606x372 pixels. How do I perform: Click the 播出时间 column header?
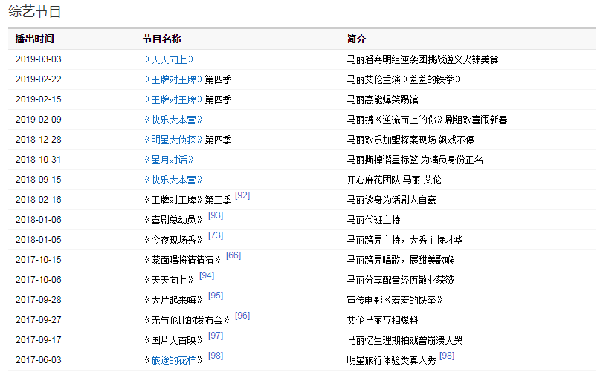[35, 39]
